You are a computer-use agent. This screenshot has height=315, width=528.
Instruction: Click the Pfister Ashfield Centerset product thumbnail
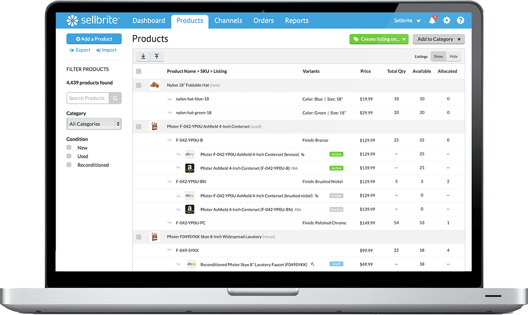coord(155,126)
